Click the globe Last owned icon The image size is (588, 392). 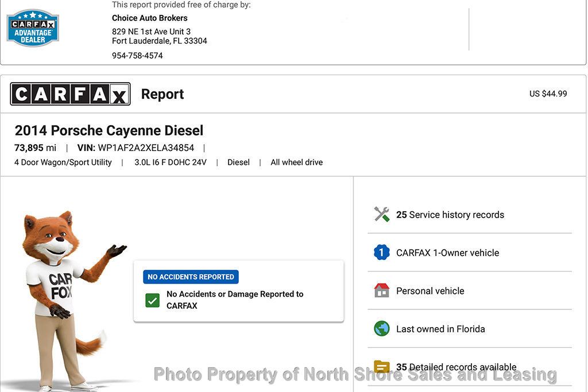click(x=382, y=329)
